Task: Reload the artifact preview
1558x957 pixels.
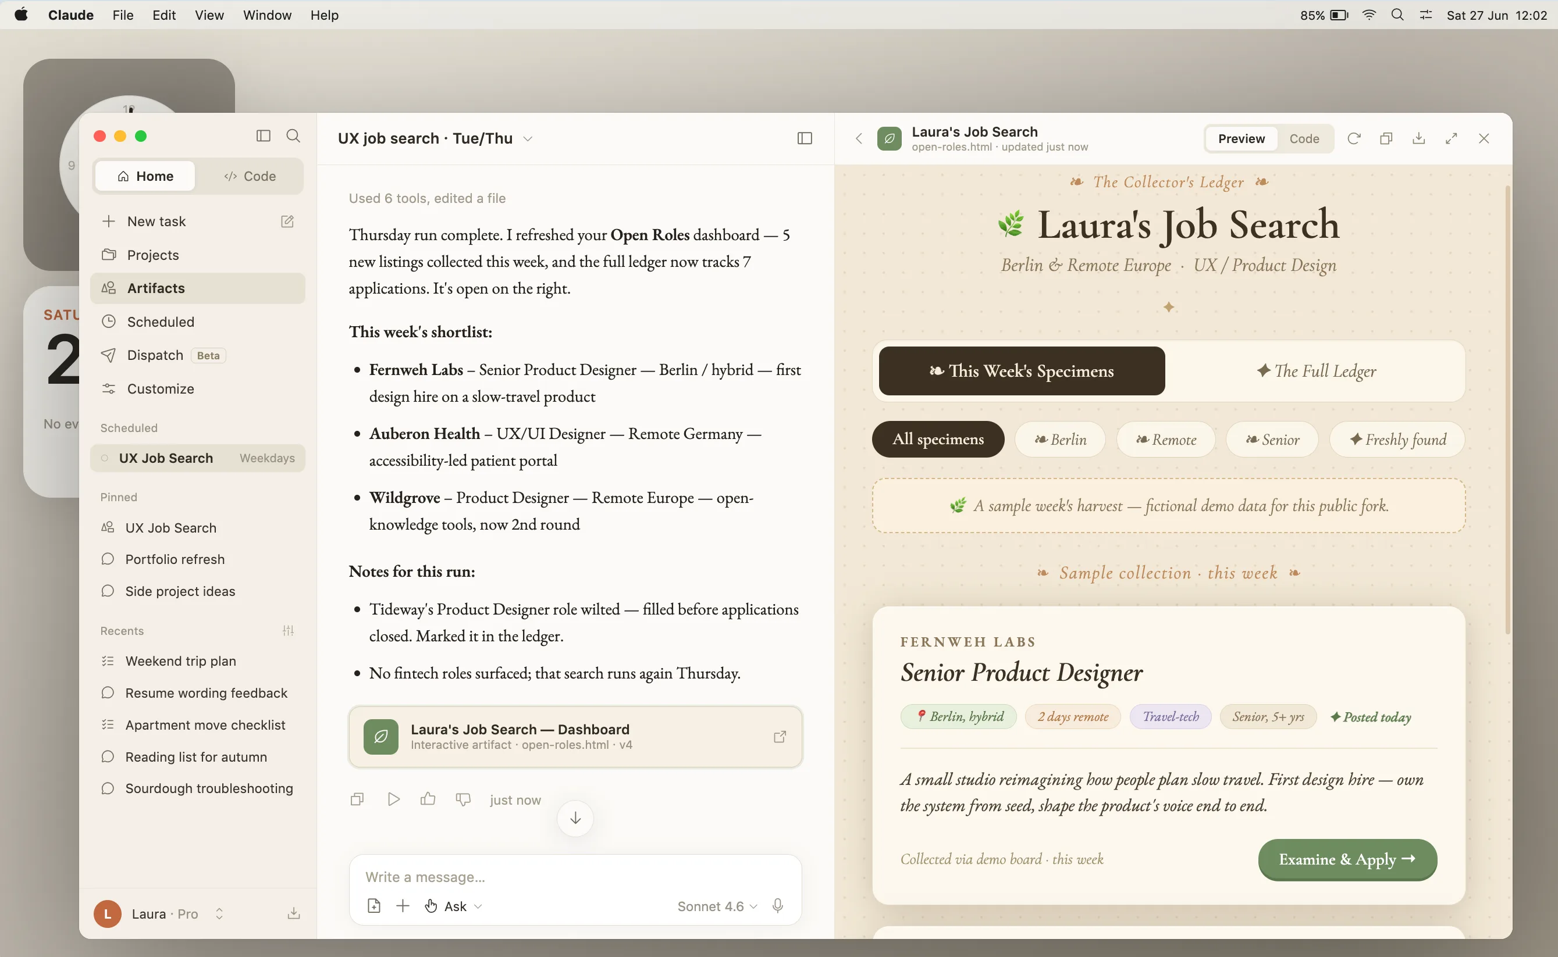Action: tap(1353, 138)
